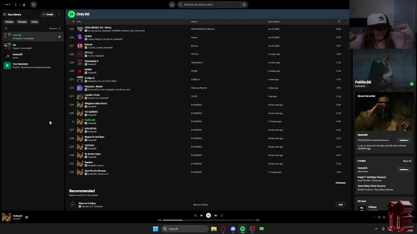417x234 pixels.
Task: Sort by the duration clock icon
Action: point(339,22)
